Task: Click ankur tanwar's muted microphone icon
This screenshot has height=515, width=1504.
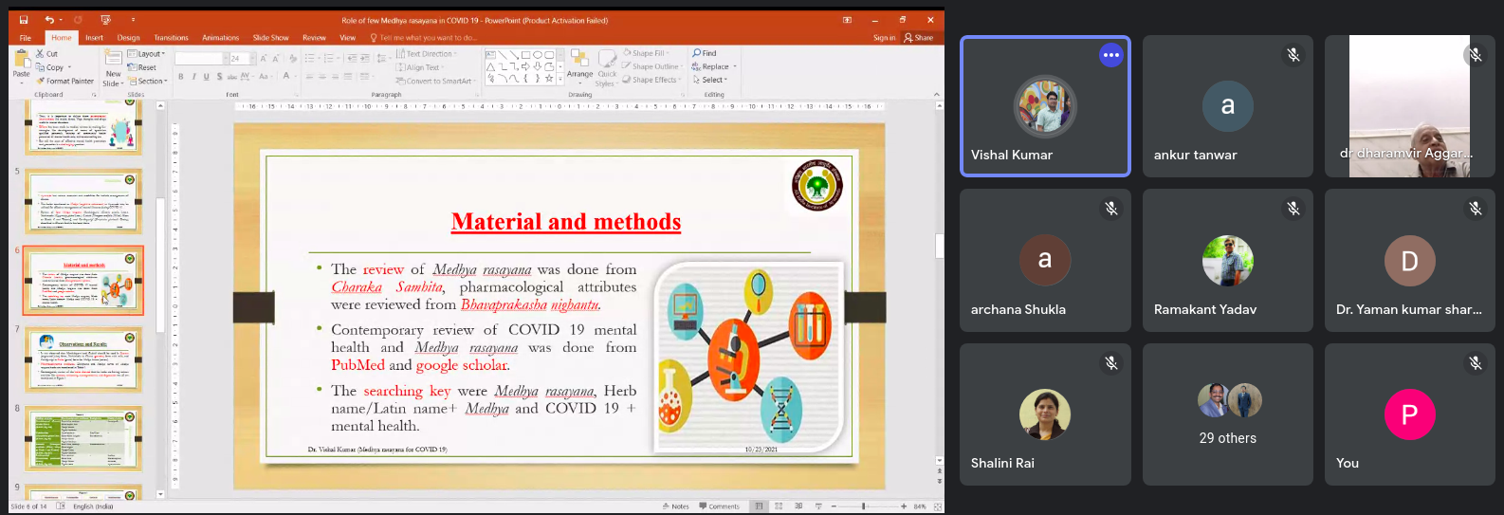Action: point(1293,55)
